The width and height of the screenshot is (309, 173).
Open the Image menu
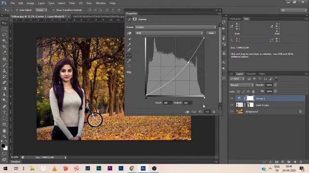[x=30, y=3]
